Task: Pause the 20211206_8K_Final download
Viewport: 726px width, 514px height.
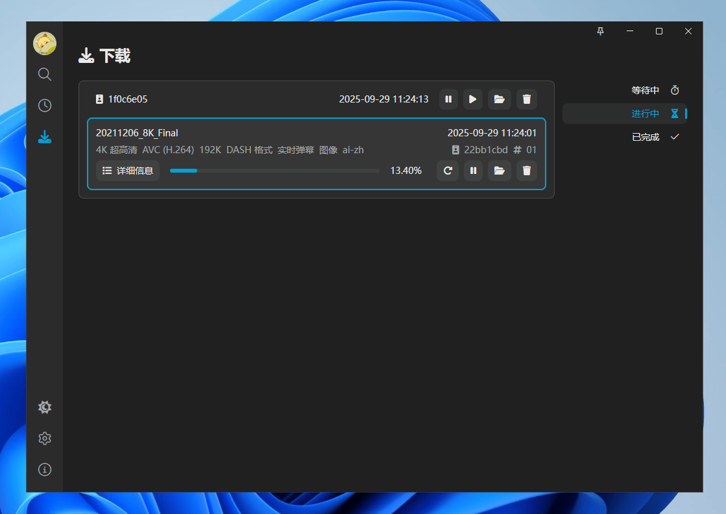Action: (473, 171)
